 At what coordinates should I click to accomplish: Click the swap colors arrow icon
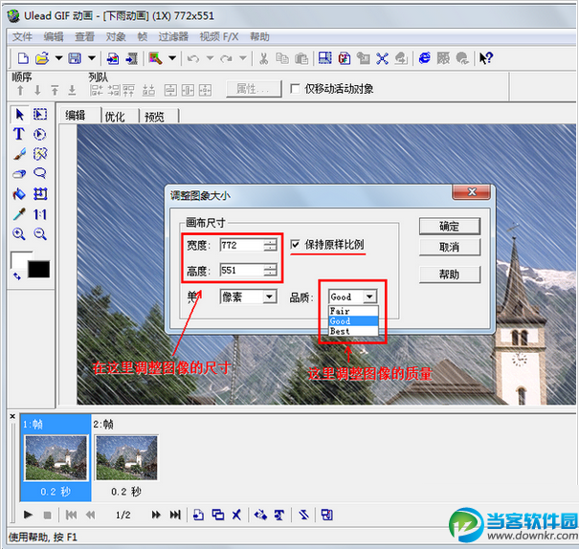[17, 276]
